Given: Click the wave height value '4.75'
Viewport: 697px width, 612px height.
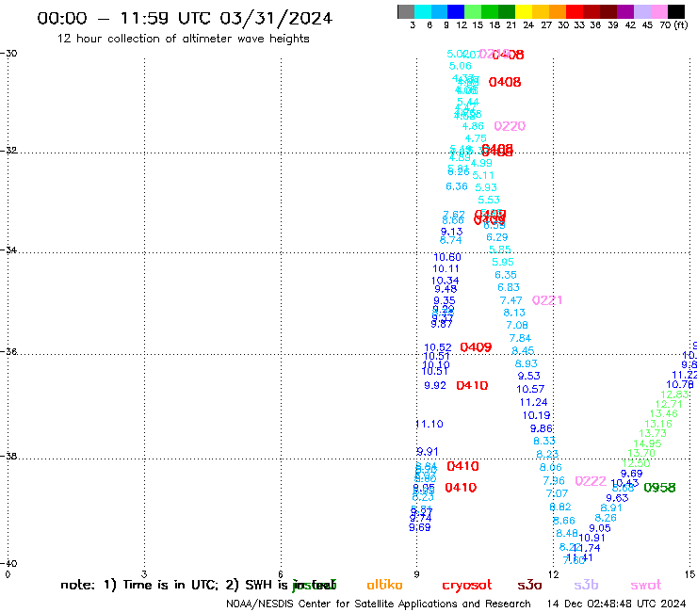Looking at the screenshot, I should (x=476, y=138).
